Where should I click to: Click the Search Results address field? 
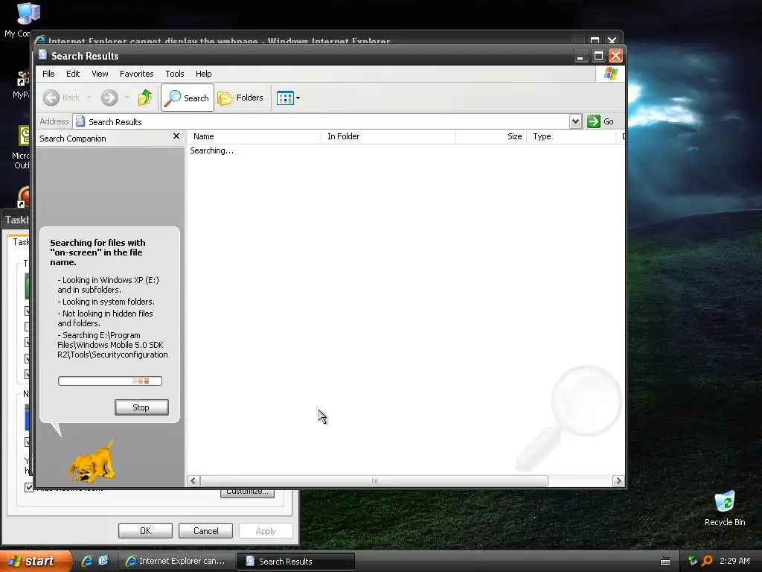coord(321,121)
